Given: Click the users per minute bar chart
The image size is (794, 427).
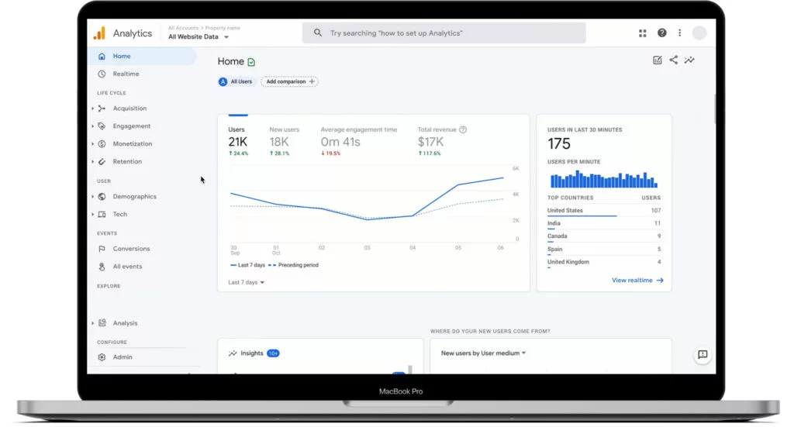Looking at the screenshot, I should 603,179.
